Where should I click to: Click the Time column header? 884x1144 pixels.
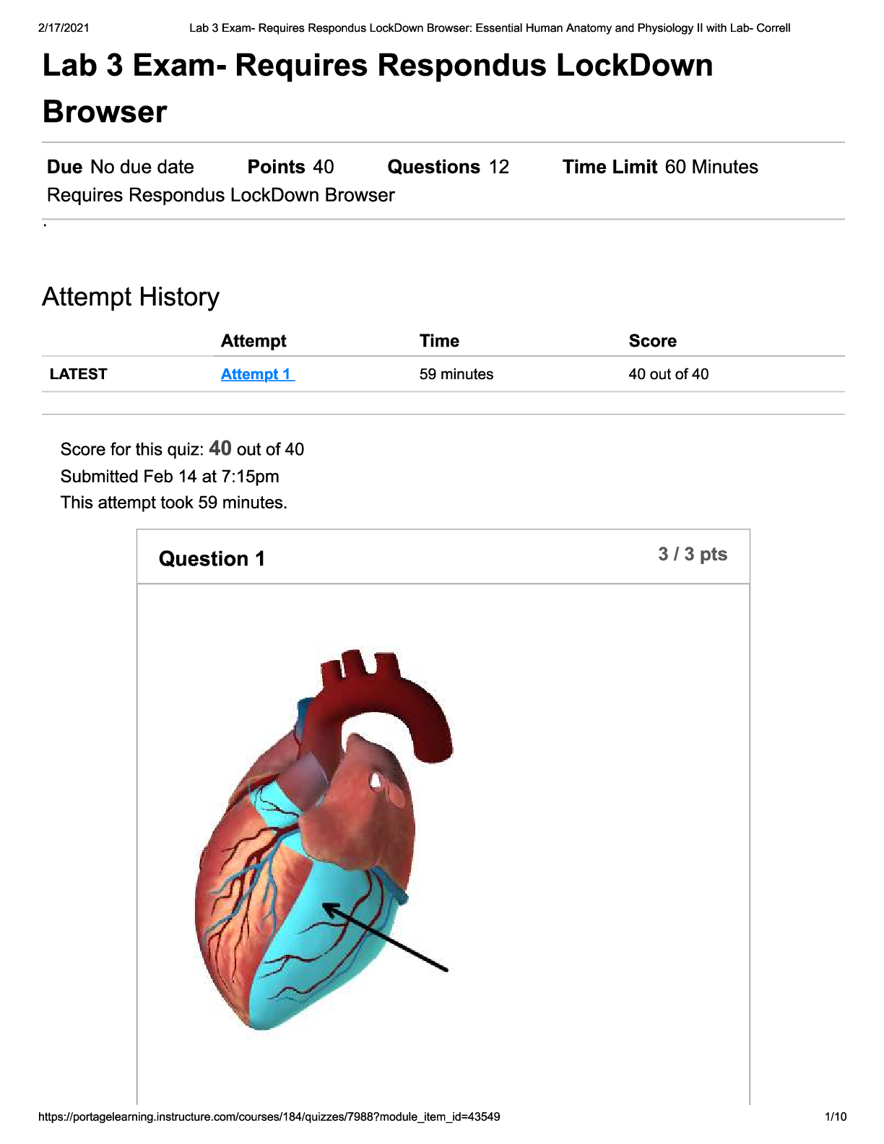439,341
